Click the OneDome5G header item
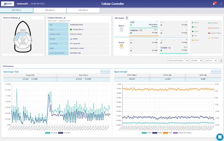Screen dimensions: 224x141 point(22,4)
